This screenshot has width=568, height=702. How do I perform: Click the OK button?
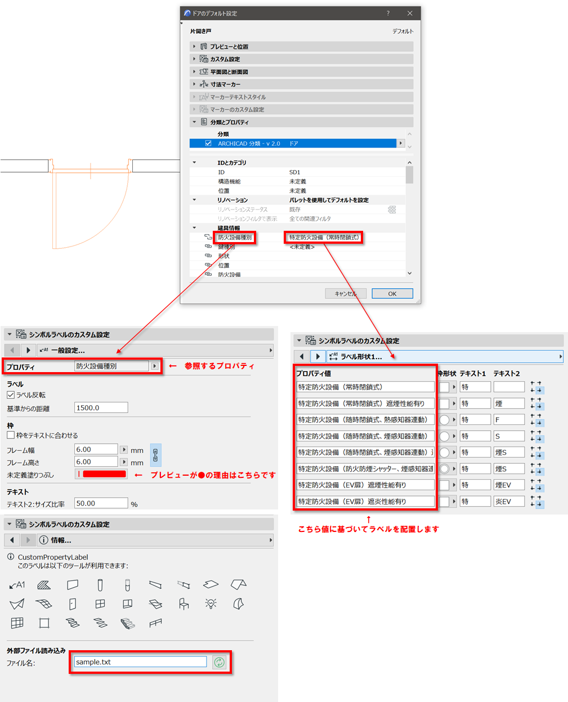[392, 294]
